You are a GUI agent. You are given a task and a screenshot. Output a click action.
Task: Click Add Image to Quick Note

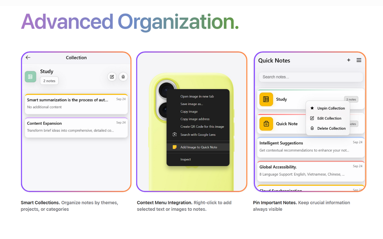click(x=199, y=147)
